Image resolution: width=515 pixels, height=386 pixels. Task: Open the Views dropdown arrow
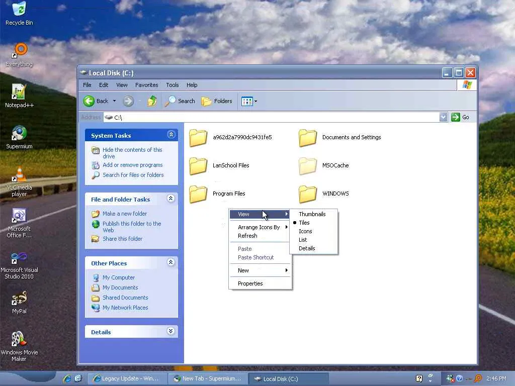[x=255, y=102]
